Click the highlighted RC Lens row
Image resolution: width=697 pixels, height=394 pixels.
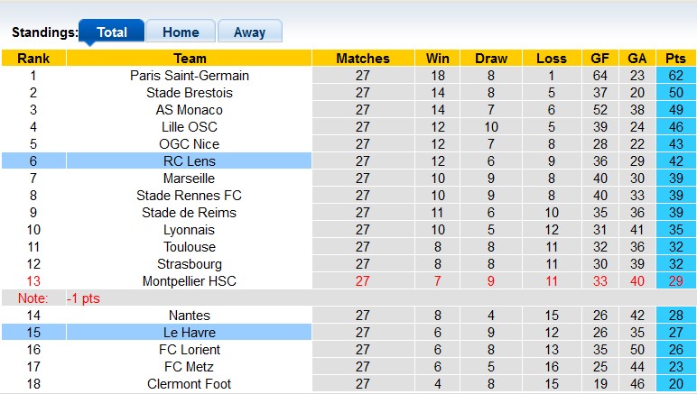coord(190,161)
